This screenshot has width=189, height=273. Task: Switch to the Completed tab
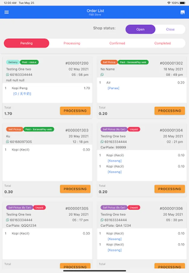[162, 43]
